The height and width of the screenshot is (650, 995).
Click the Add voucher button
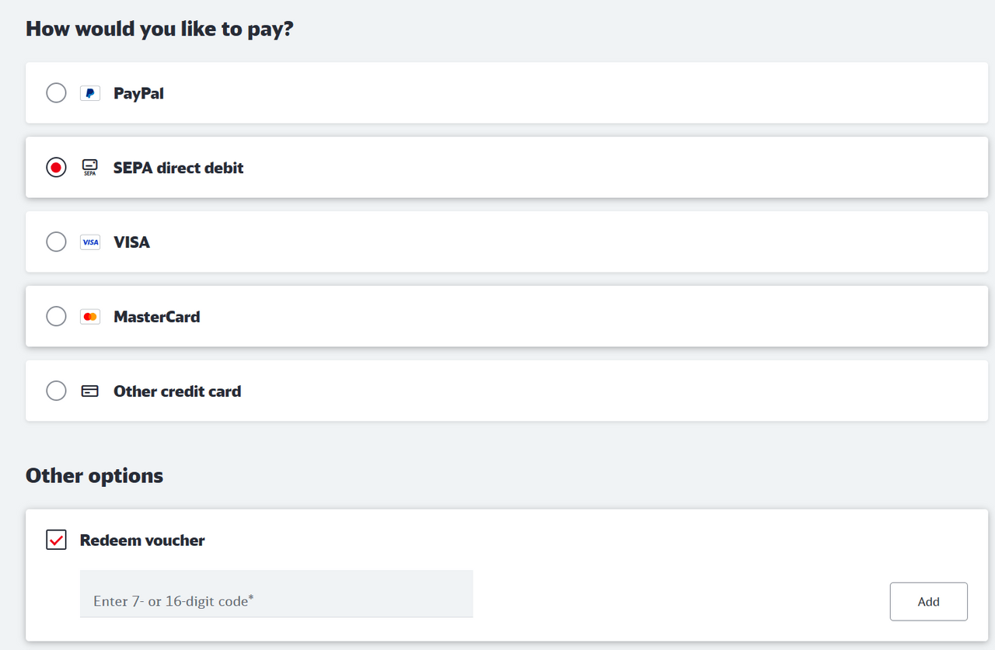(x=928, y=602)
